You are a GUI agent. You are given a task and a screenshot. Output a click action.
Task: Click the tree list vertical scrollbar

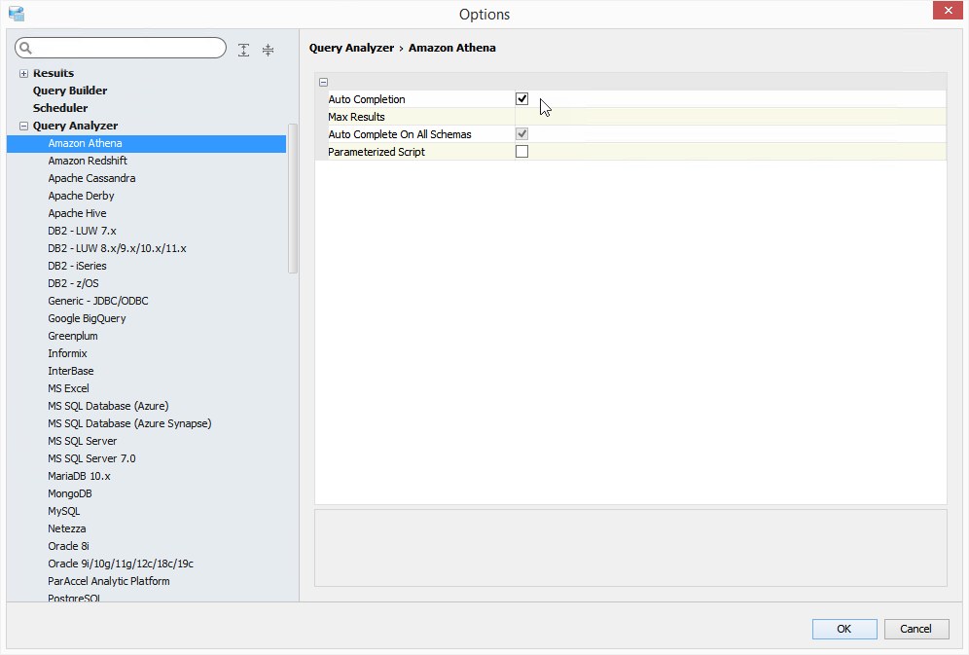[293, 200]
